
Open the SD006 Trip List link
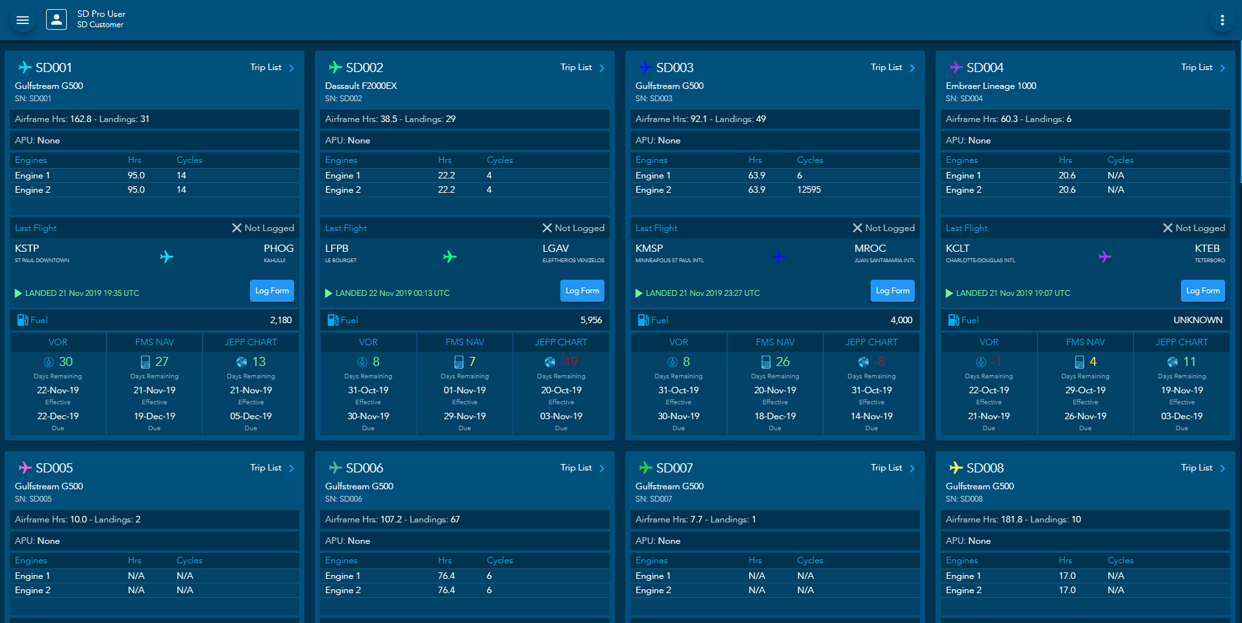pos(576,467)
